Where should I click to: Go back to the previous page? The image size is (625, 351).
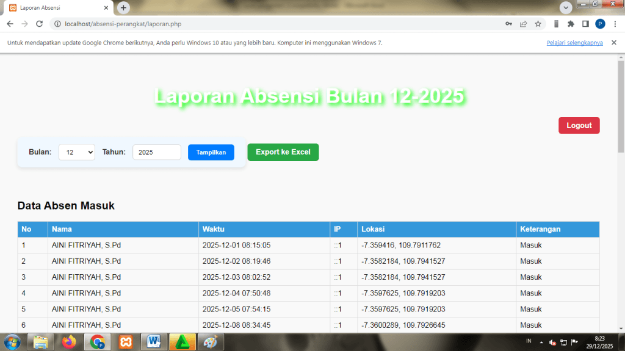10,24
